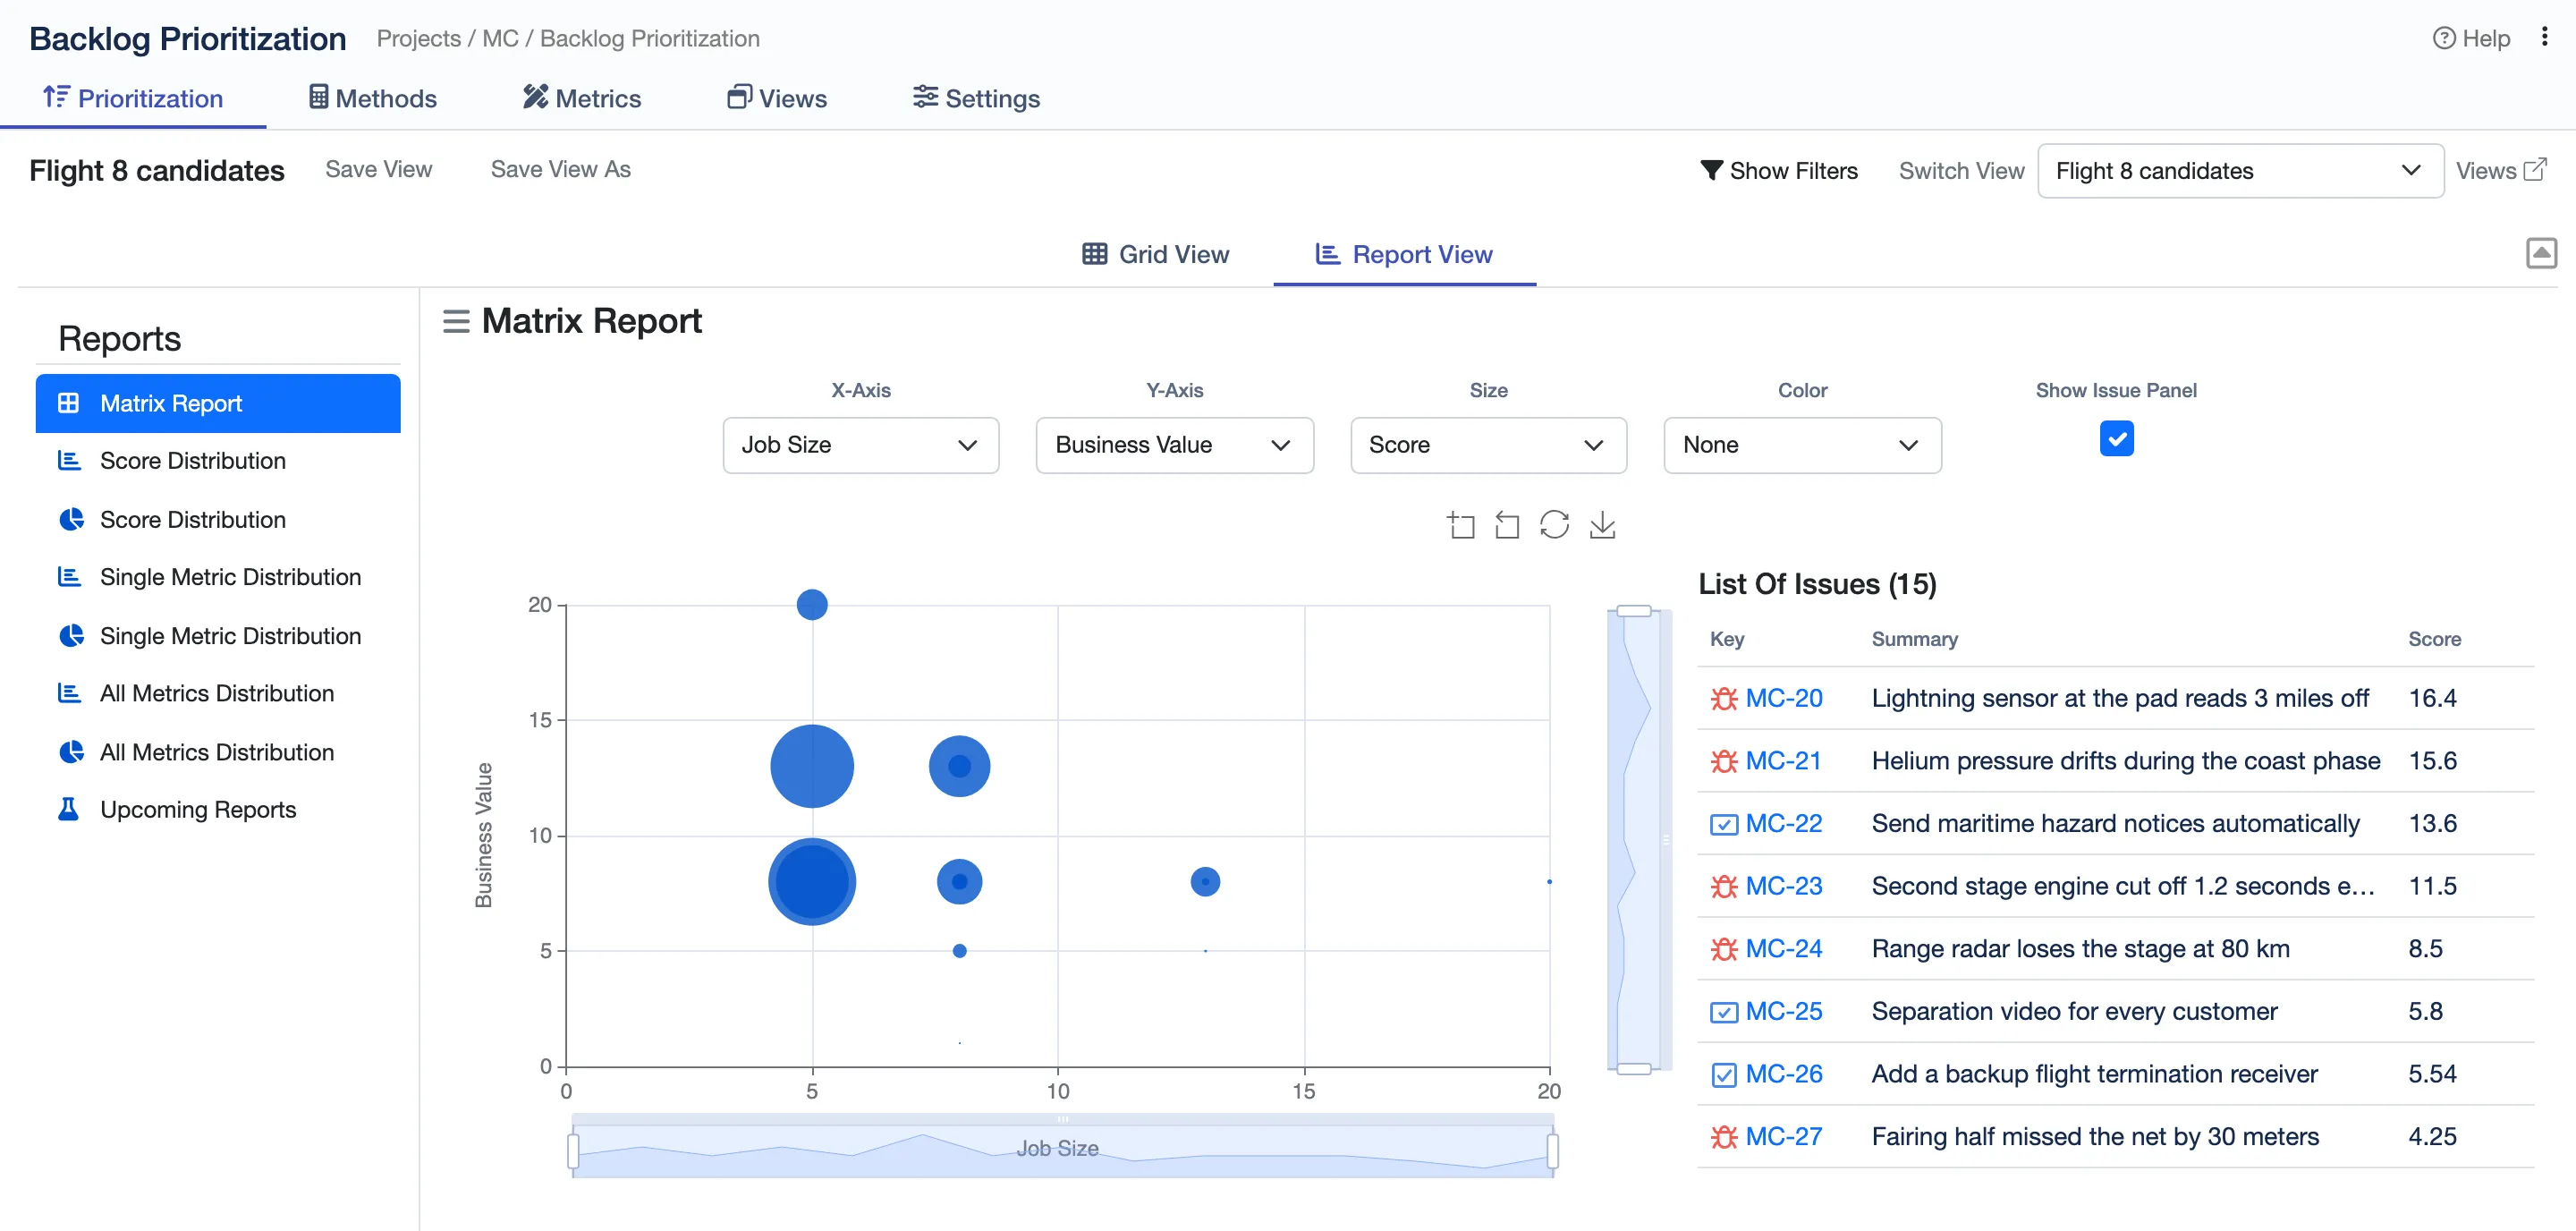The width and height of the screenshot is (2576, 1231).
Task: Click the Help question mark icon
Action: [x=2444, y=38]
